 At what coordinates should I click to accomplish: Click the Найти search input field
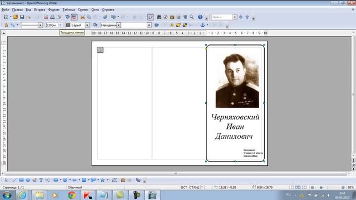click(x=222, y=17)
